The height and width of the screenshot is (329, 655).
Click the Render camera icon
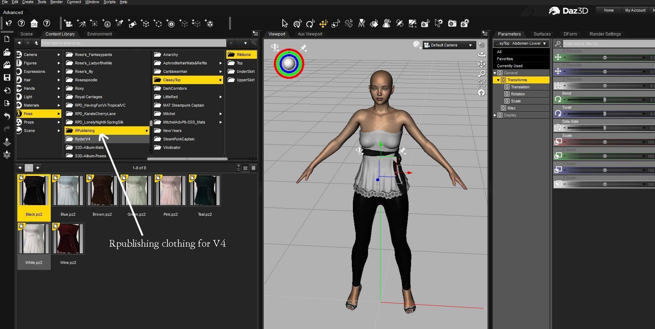click(452, 24)
